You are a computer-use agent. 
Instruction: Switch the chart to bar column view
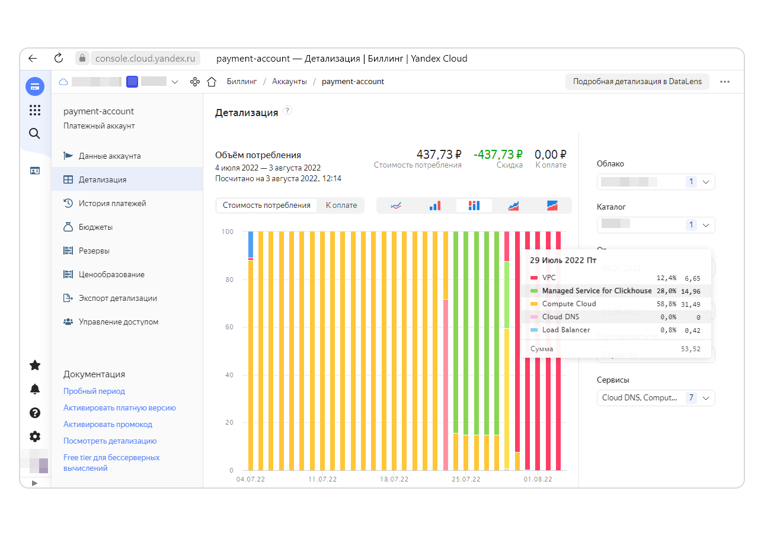435,206
